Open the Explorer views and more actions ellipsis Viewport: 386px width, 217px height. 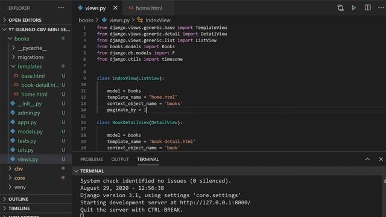click(61, 8)
